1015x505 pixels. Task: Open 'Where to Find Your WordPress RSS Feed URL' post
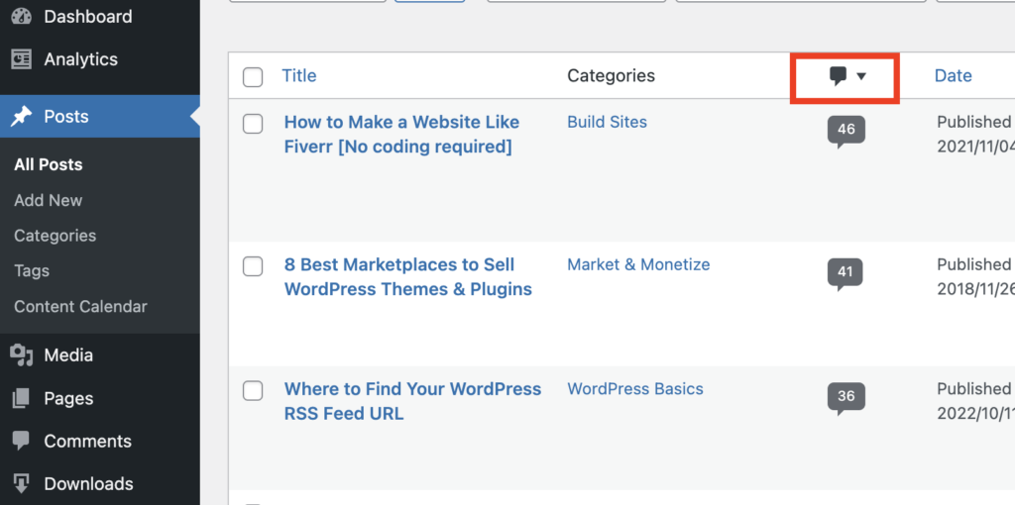(412, 401)
